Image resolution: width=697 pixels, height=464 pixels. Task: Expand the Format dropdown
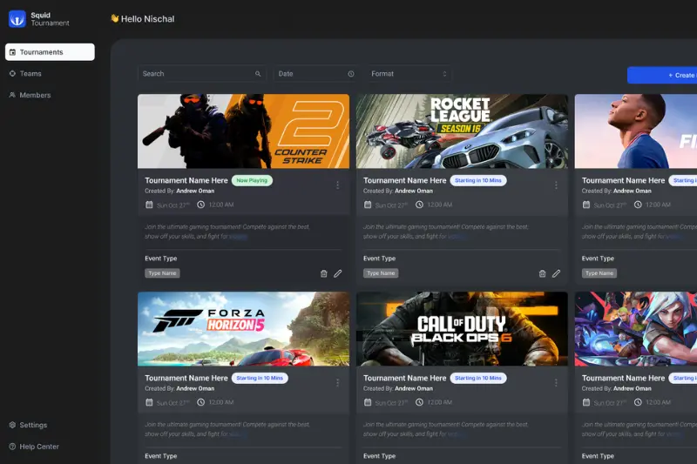[x=409, y=74]
